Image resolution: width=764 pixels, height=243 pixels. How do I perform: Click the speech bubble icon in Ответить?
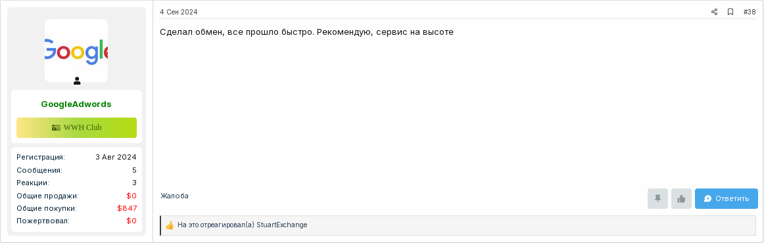[708, 199]
